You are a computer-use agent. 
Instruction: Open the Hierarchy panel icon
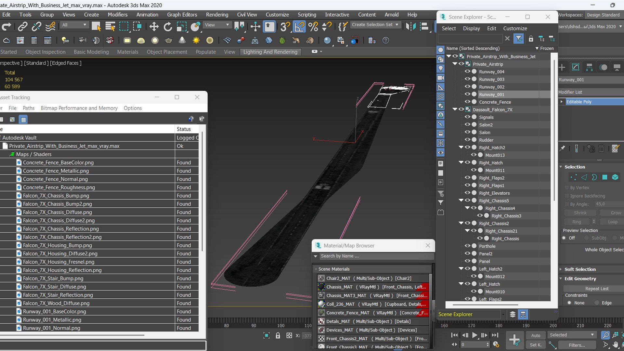pyautogui.click(x=589, y=67)
